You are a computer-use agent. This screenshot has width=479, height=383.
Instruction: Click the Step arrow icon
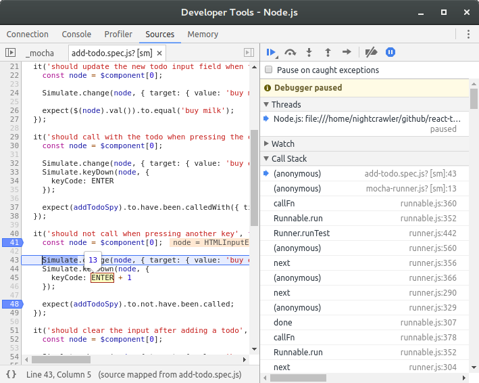[347, 52]
